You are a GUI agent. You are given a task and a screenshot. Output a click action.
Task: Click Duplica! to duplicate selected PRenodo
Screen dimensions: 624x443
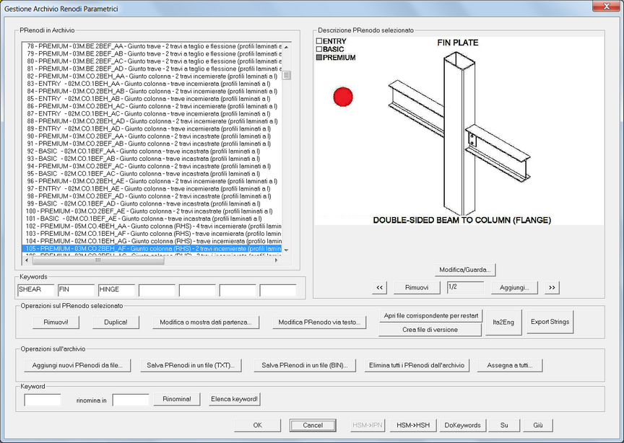pos(116,322)
